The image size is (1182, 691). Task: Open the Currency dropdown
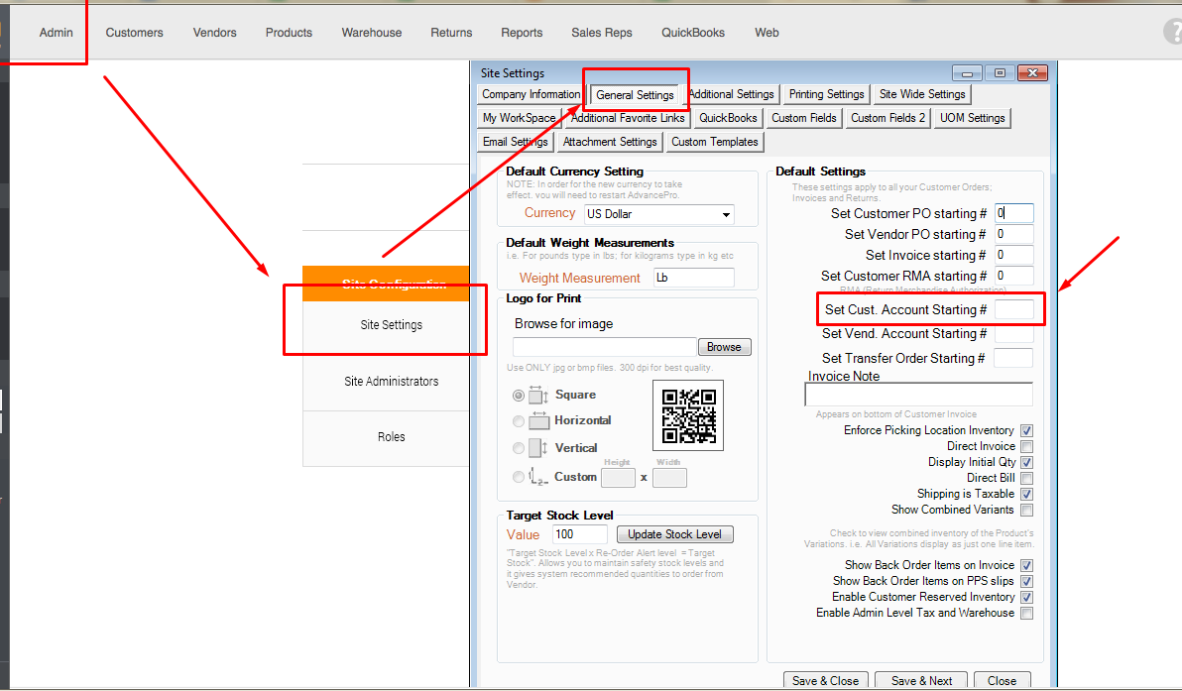726,214
